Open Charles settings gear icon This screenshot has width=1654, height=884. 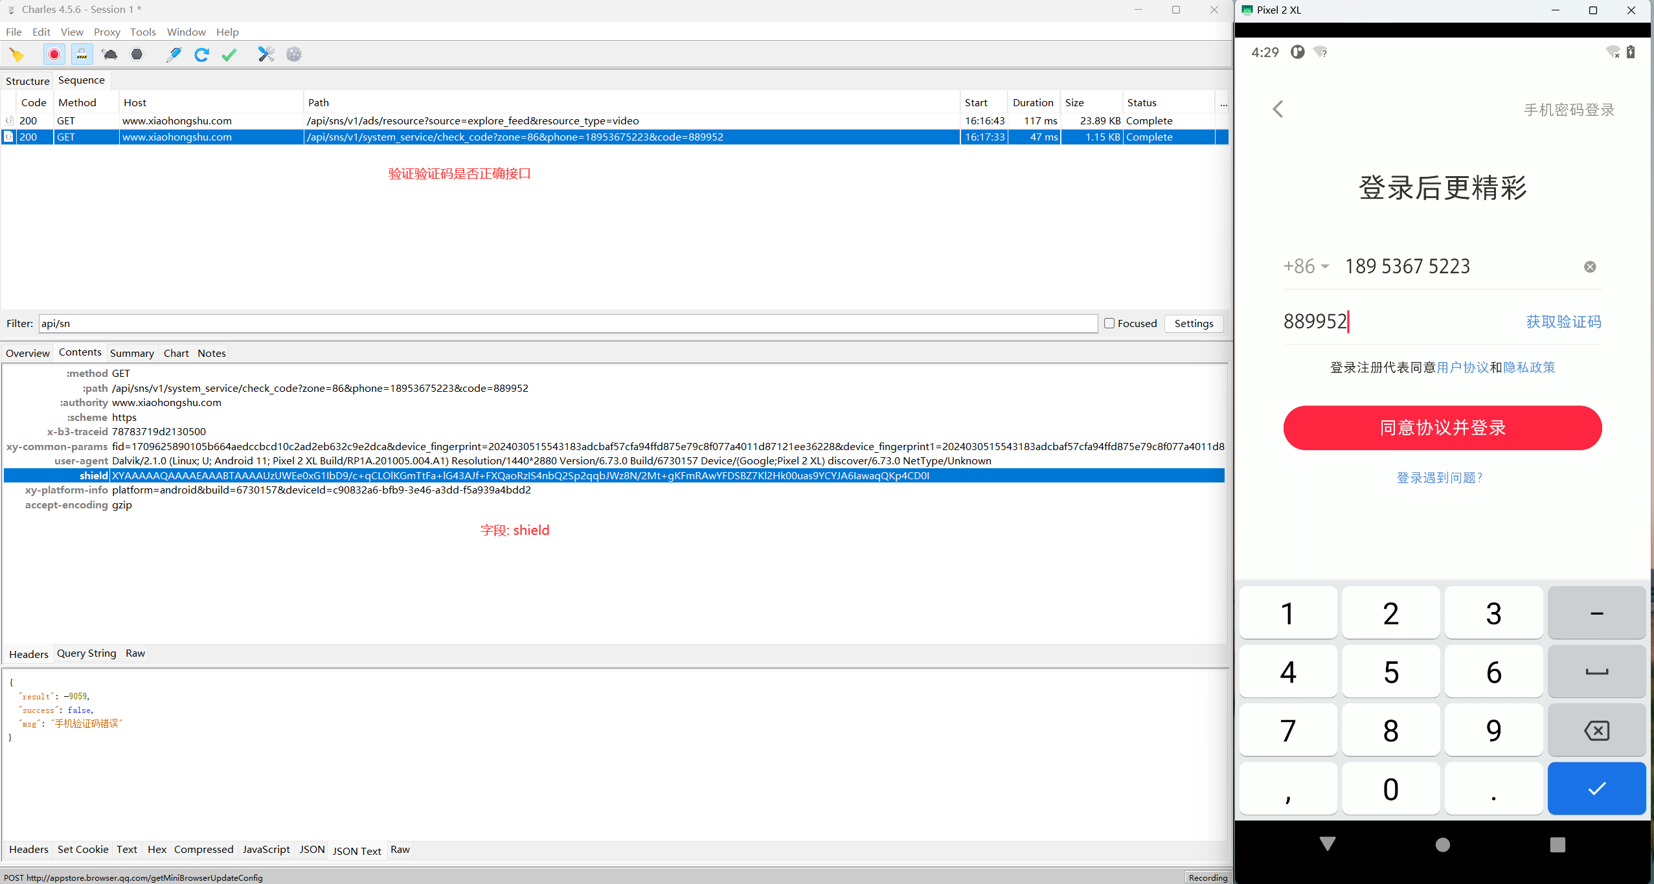point(294,54)
